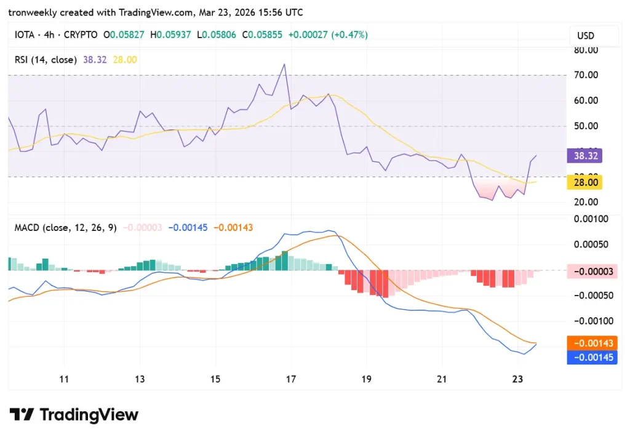Select the close value C0.05855 in legend
Viewport: 630px width, 439px height.
[x=263, y=35]
